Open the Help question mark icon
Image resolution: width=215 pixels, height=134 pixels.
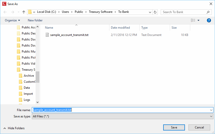(209, 20)
